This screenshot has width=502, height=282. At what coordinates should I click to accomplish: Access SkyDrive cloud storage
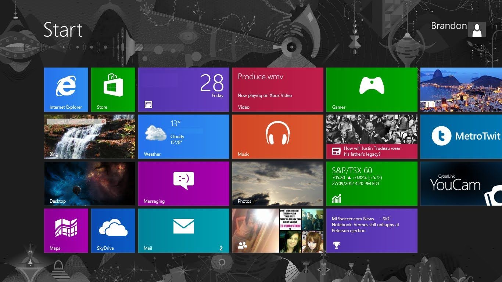(113, 230)
